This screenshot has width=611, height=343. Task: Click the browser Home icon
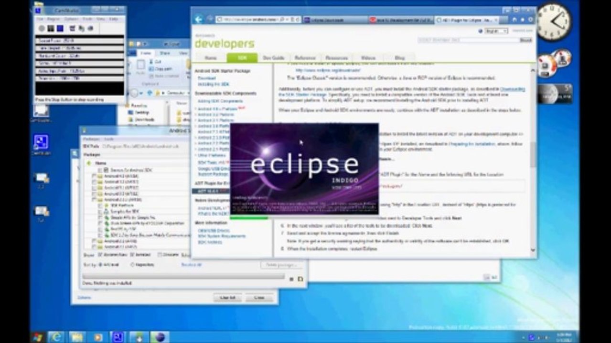click(x=514, y=20)
